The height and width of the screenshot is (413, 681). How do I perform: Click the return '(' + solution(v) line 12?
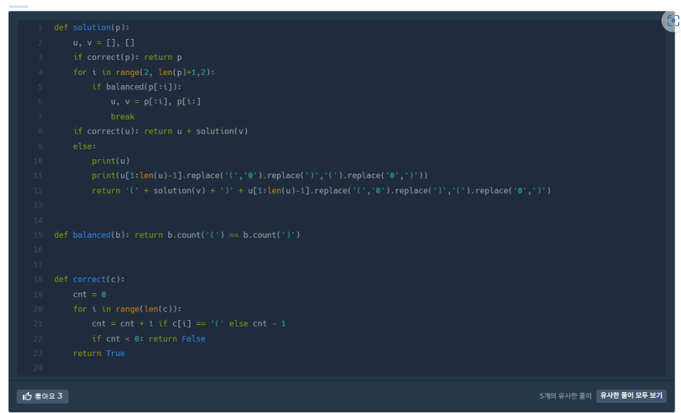tap(321, 191)
